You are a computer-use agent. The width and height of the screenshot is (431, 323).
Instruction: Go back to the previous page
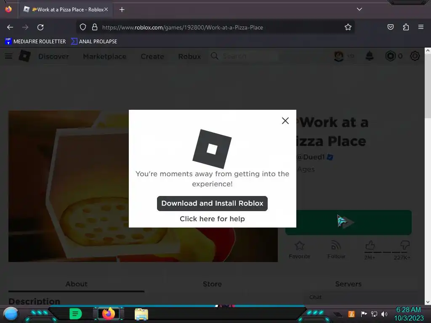[x=10, y=27]
